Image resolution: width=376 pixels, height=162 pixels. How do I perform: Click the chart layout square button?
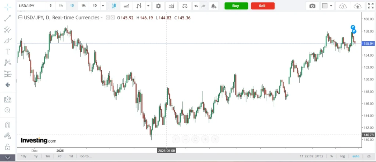[325, 6]
